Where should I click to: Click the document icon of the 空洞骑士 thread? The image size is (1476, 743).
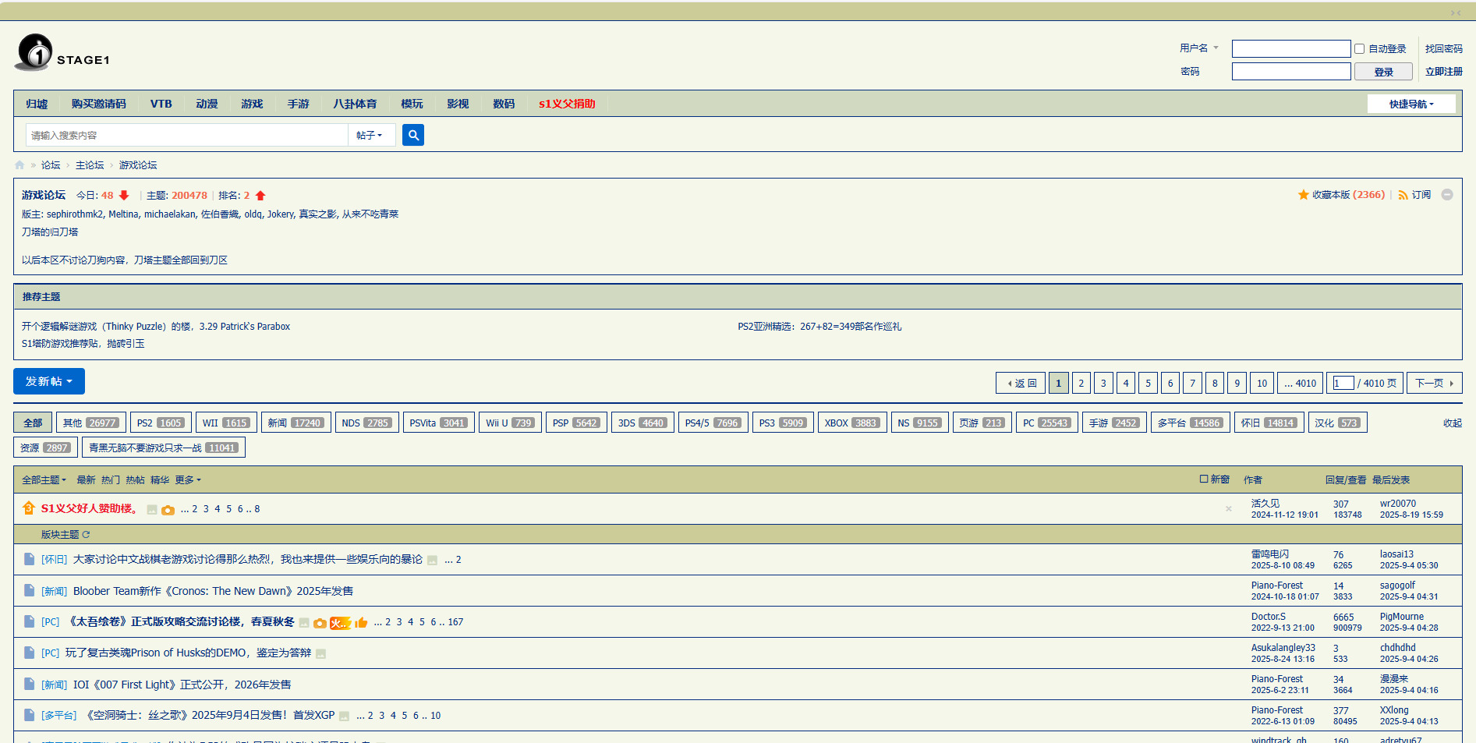tap(29, 715)
